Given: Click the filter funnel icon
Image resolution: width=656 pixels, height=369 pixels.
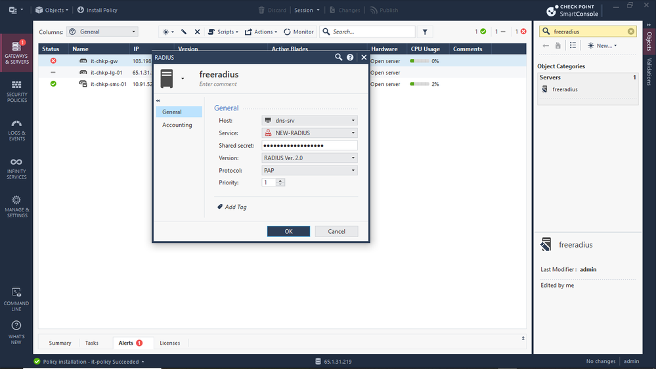Looking at the screenshot, I should 425,32.
